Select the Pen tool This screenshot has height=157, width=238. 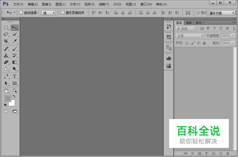(x=6, y=76)
